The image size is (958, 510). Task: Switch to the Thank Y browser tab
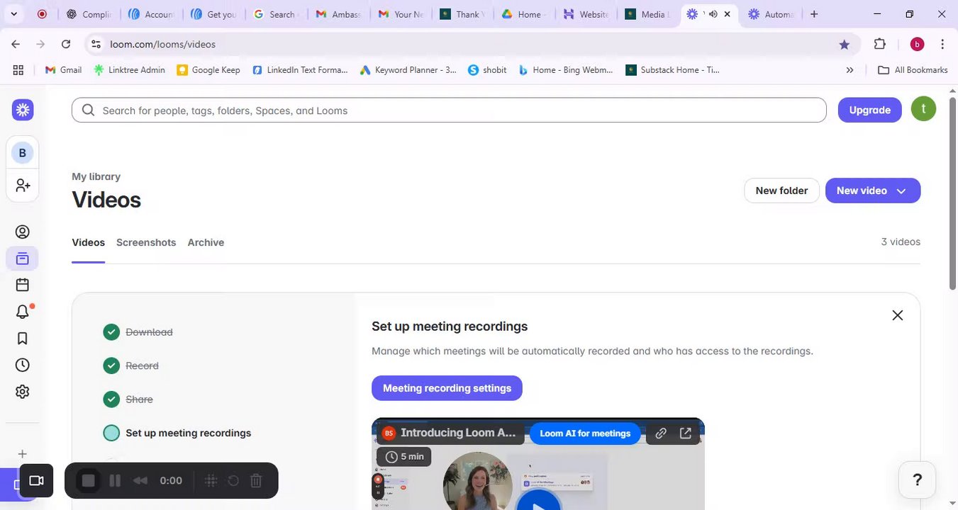click(462, 14)
